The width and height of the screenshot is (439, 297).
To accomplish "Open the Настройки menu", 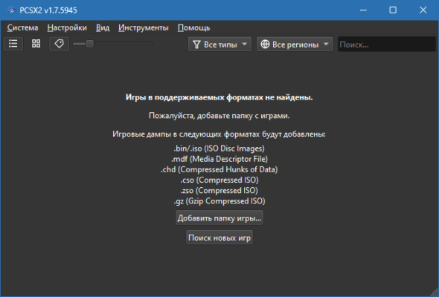I will [67, 28].
